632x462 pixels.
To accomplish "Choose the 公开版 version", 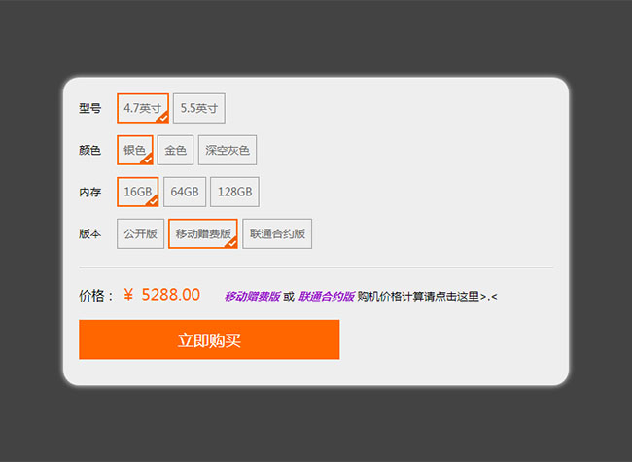I will 140,233.
